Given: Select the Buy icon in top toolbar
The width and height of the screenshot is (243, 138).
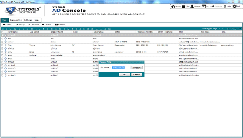Looking at the screenshot, I should coord(204,6).
